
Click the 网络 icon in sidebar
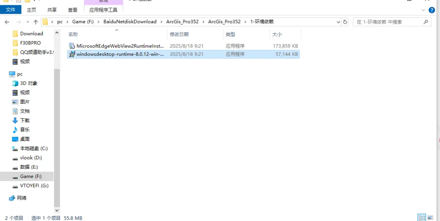(12, 198)
